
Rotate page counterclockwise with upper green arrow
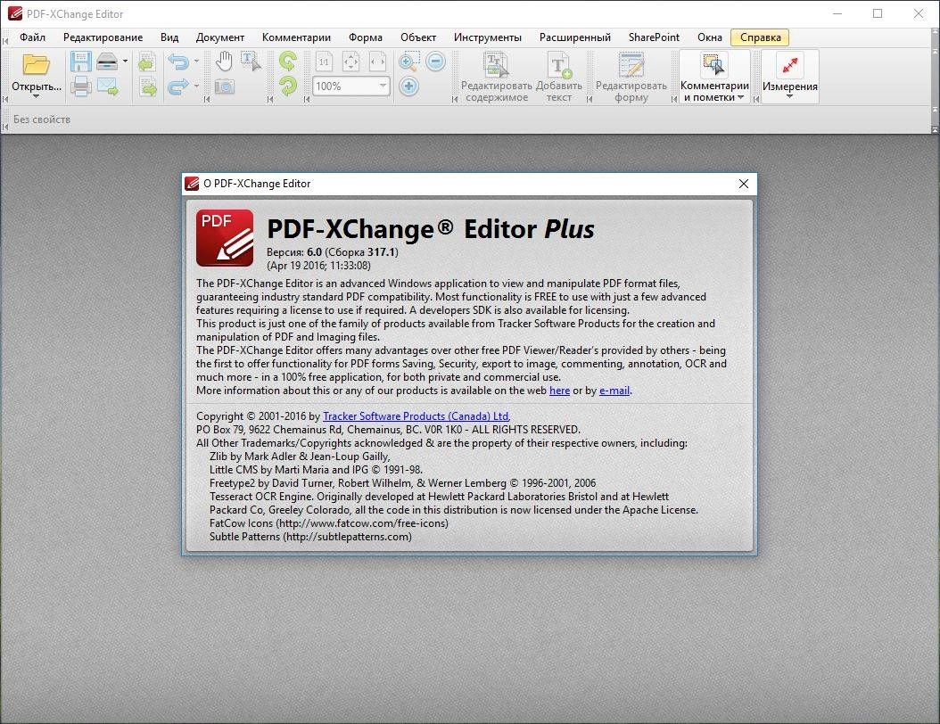(288, 62)
